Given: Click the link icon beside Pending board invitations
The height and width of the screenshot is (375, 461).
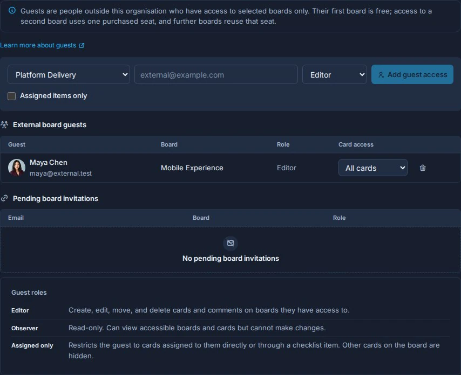Looking at the screenshot, I should [4, 198].
